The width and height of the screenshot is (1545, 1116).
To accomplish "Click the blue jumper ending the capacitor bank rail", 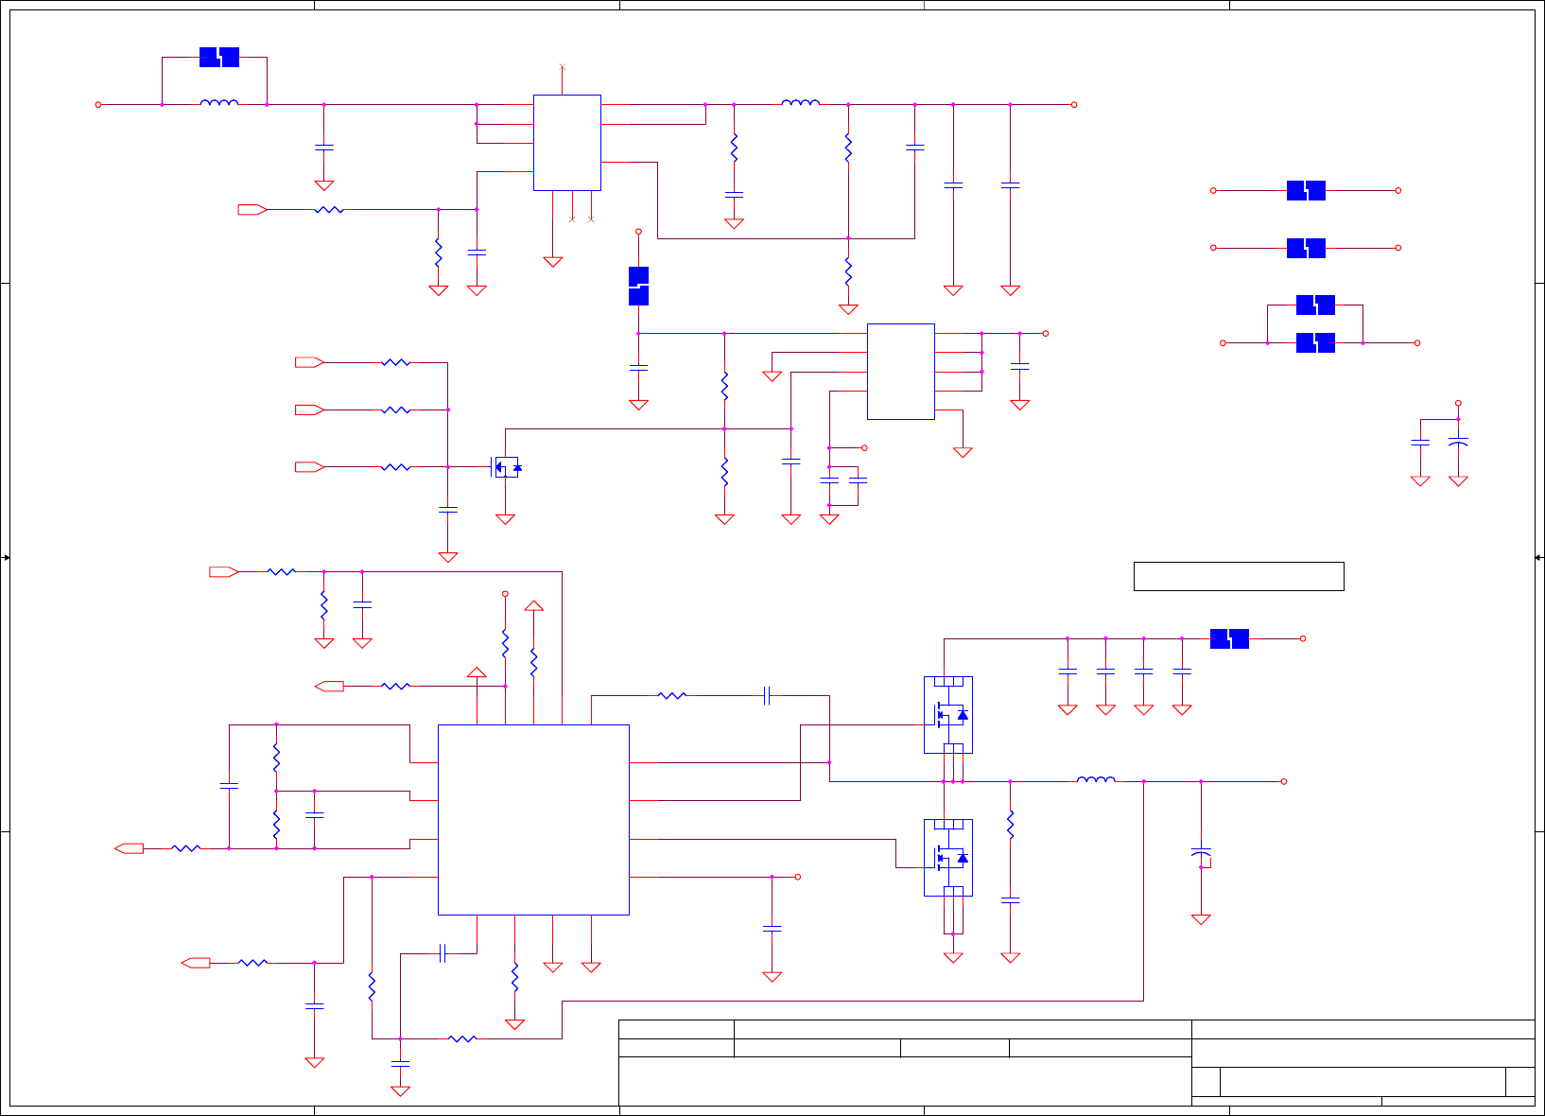I will click(x=1229, y=639).
